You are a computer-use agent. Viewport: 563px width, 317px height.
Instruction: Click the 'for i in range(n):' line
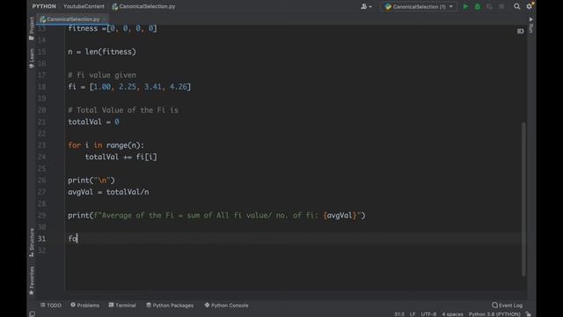[x=106, y=145]
